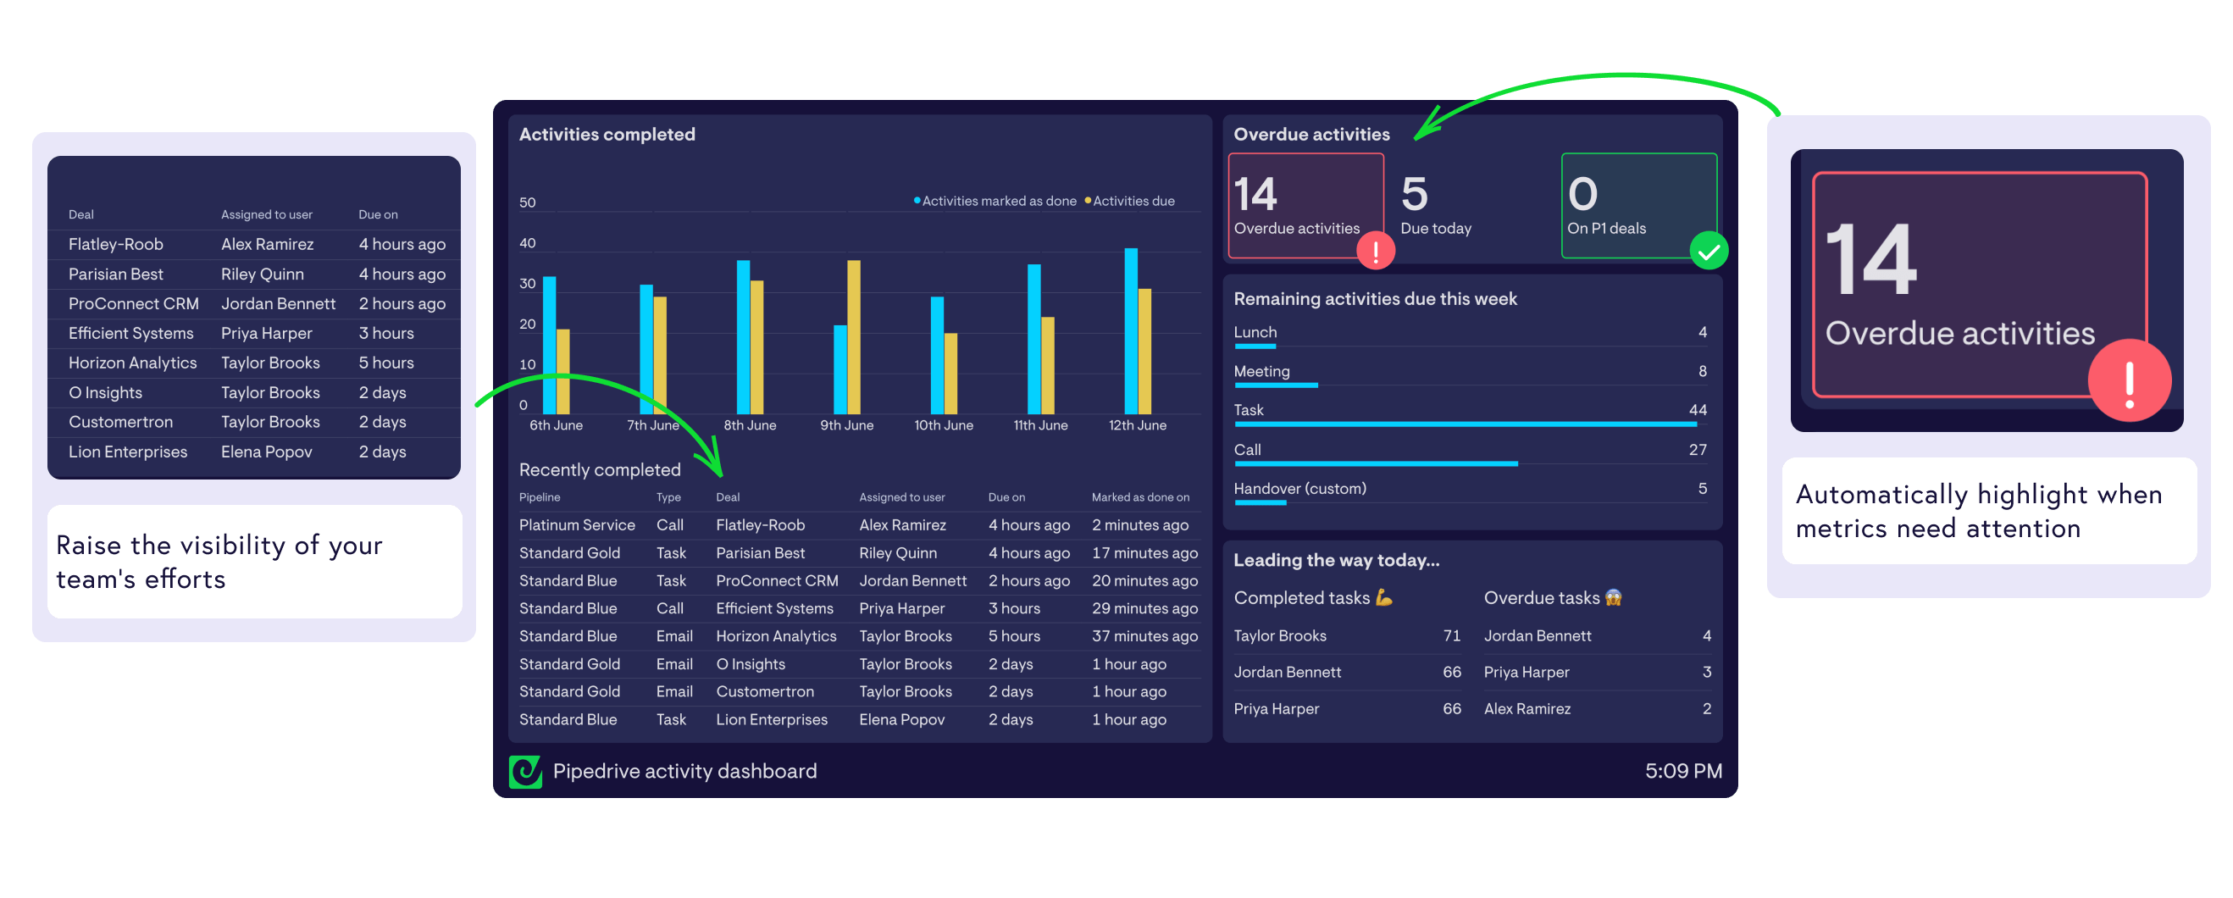This screenshot has height=898, width=2233.
Task: Click the 8th June axis label
Action: click(750, 426)
